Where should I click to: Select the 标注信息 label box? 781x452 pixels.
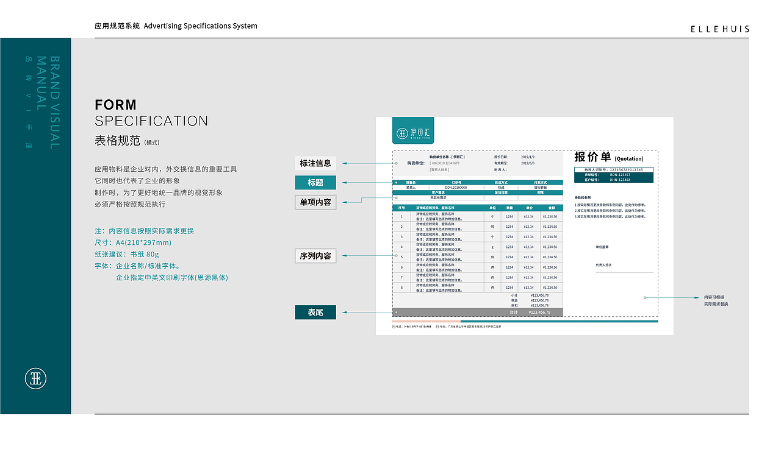(x=315, y=163)
